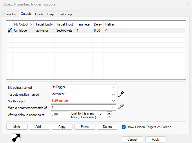Viewport: 192px width, 143px height.
Task: Open the Targets entities named dropdown
Action: [113, 94]
